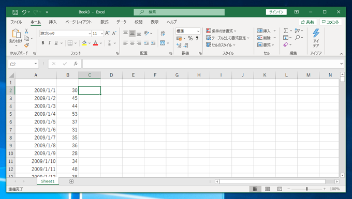Click into the formula bar input
This screenshot has width=352, height=199.
click(x=211, y=64)
